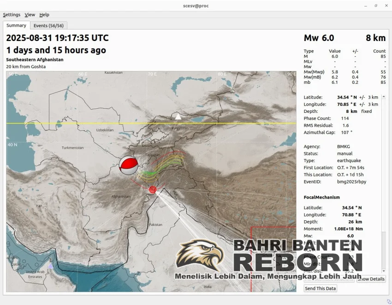
Task: Click the '20 km from Goshta' text
Action: click(26, 67)
